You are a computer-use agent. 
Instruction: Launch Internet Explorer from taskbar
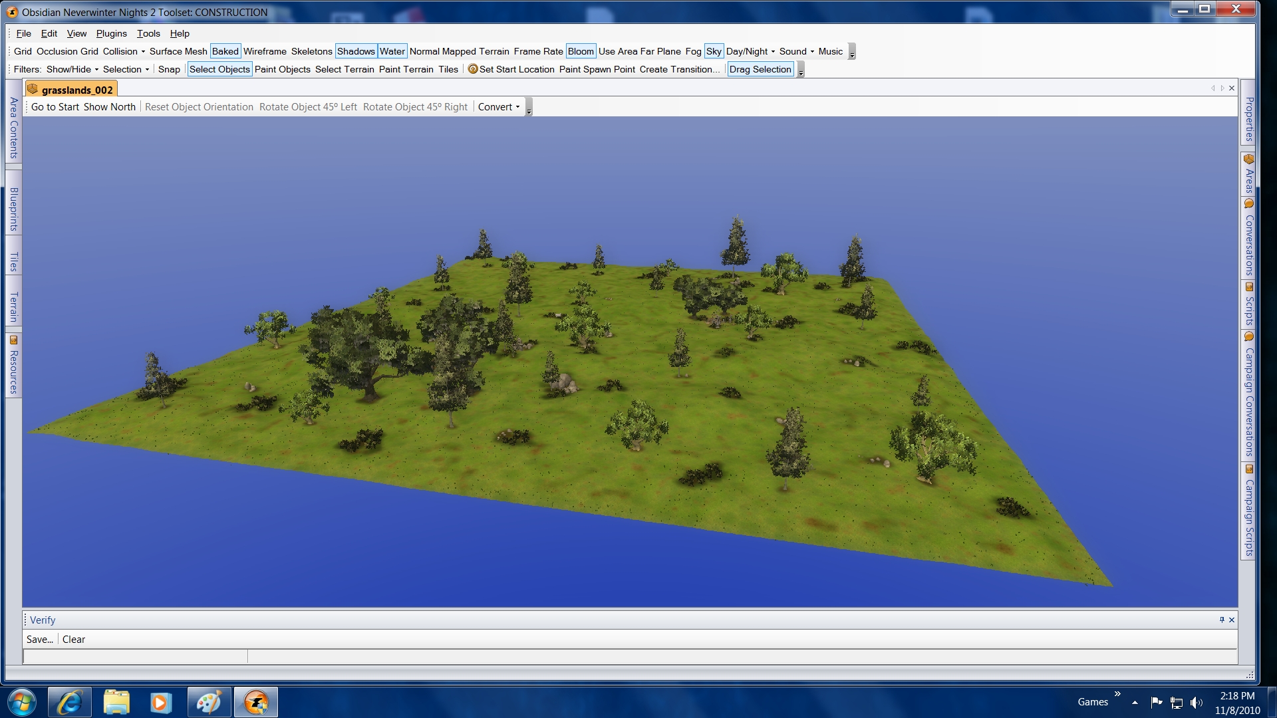[x=69, y=702]
